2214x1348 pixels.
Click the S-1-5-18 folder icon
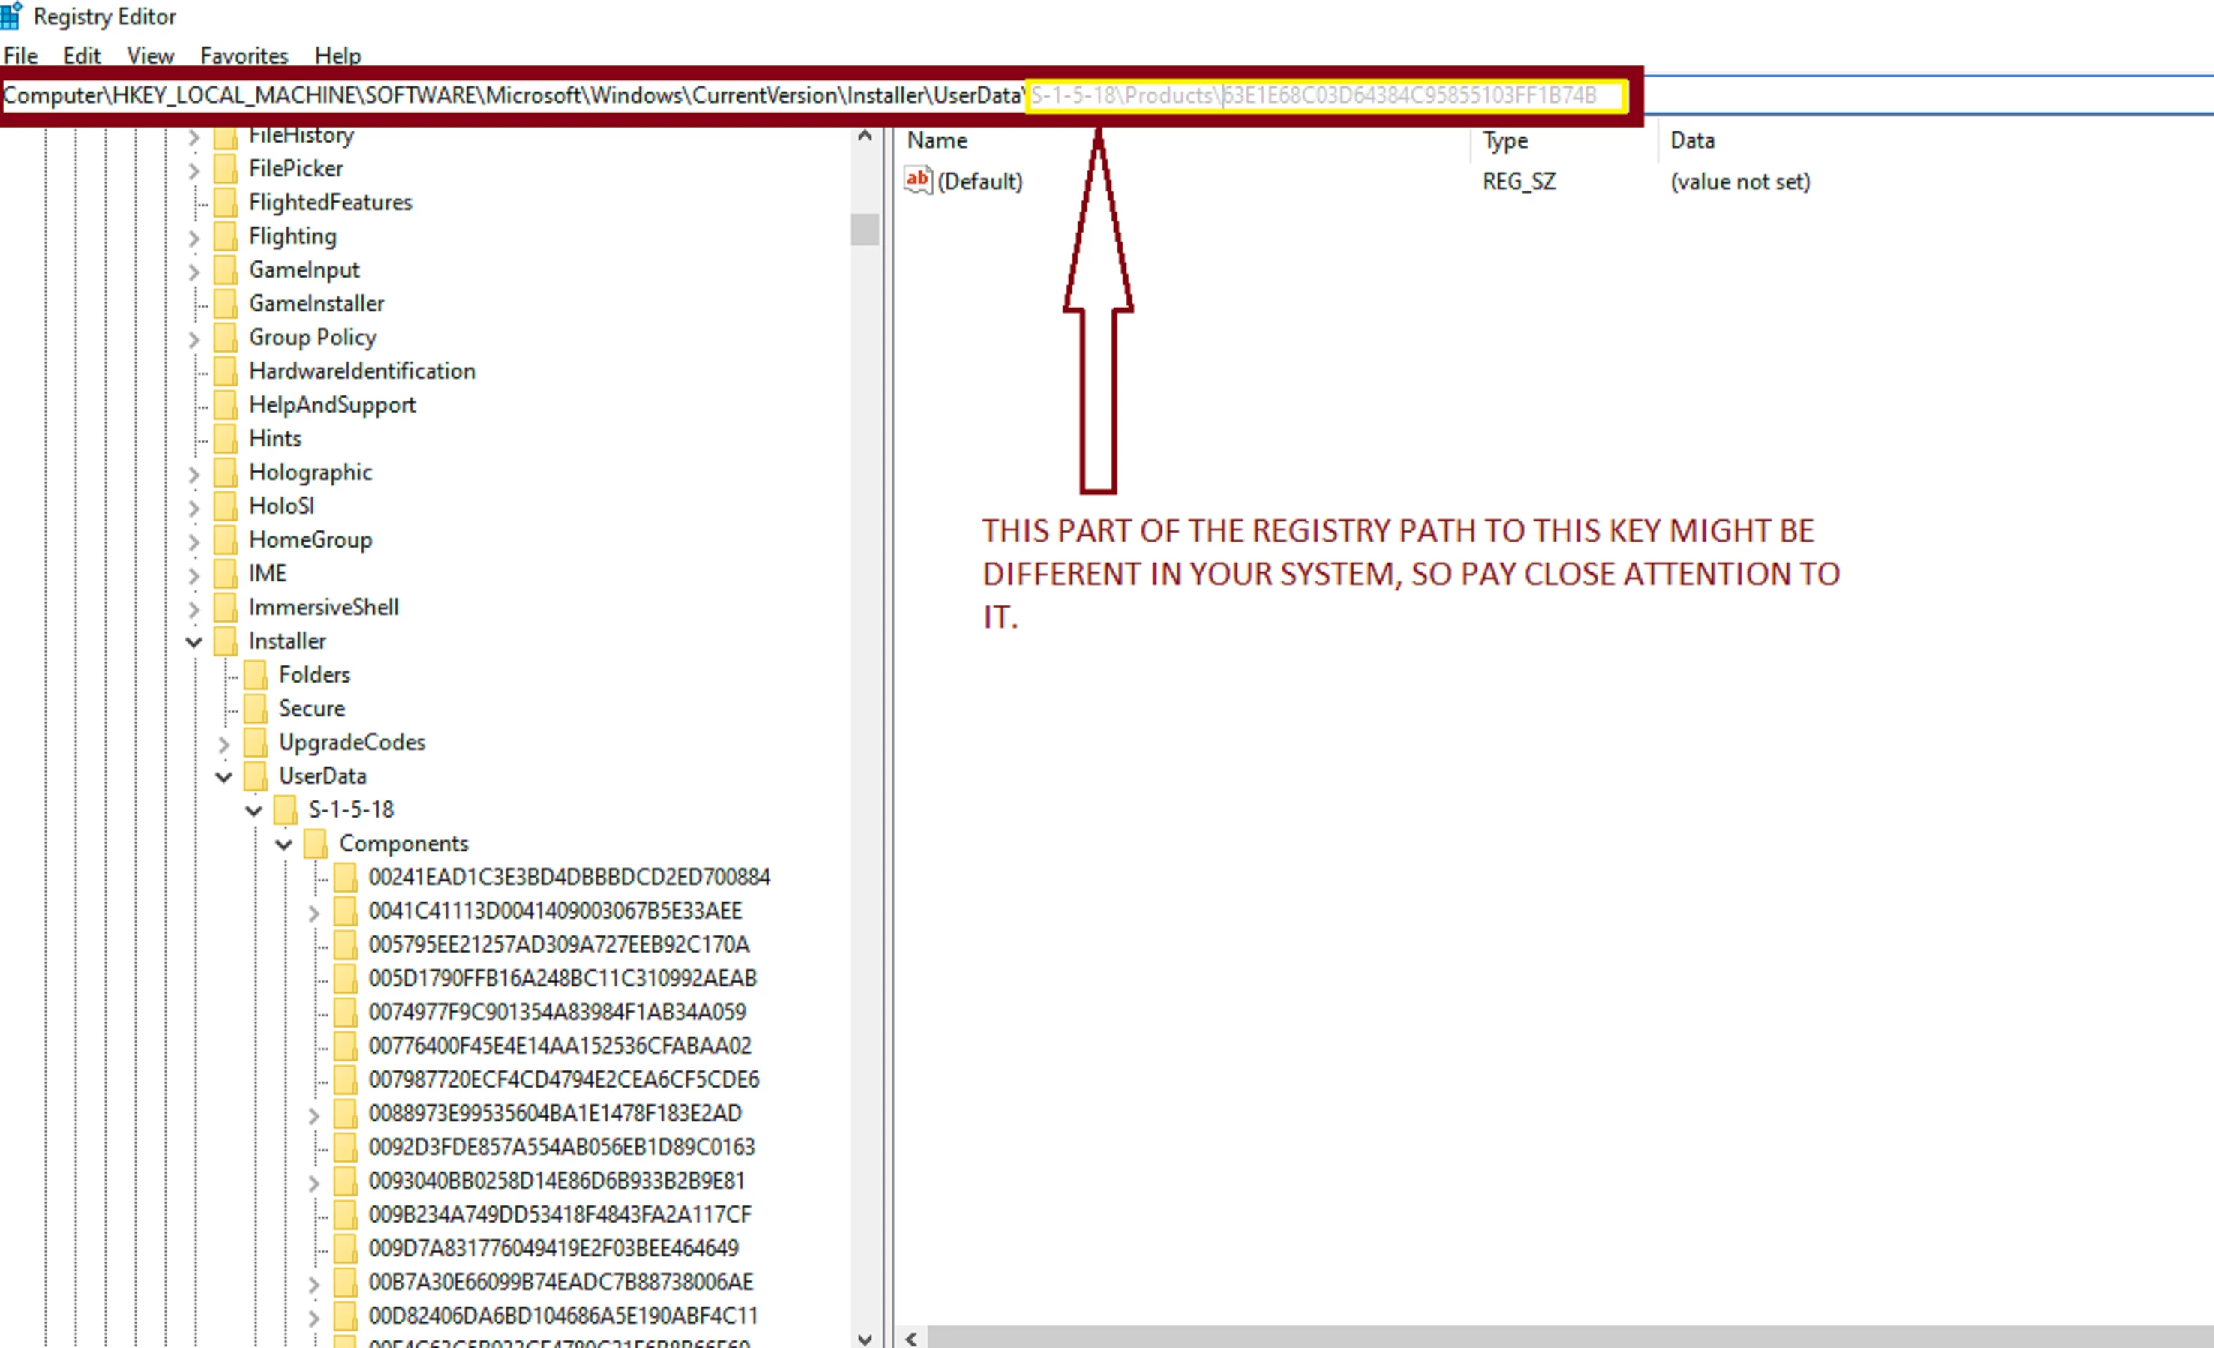286,809
